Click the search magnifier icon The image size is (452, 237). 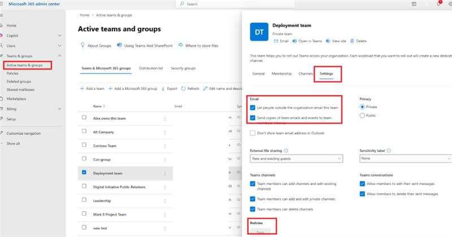pyautogui.click(x=182, y=4)
